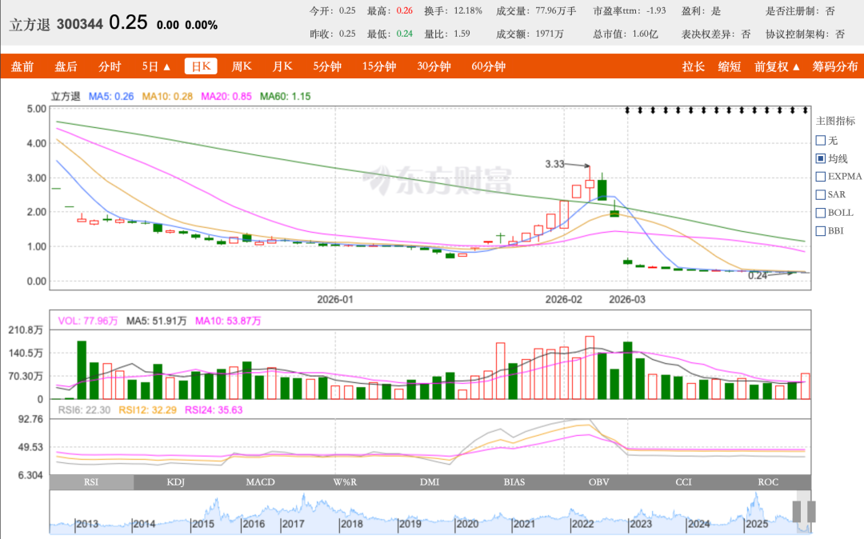
Task: Tick the SAR indicator checkbox
Action: coord(821,194)
